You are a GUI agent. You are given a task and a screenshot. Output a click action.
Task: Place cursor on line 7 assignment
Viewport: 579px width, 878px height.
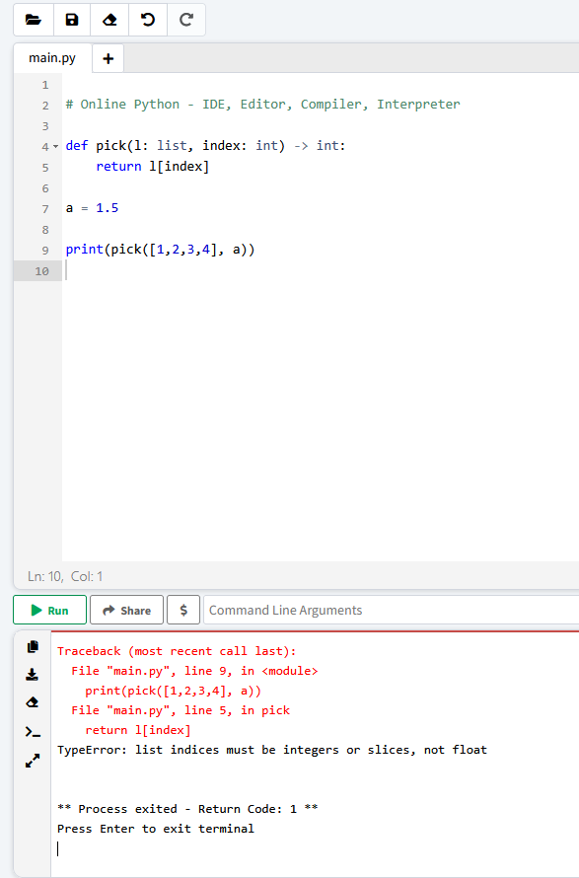coord(93,208)
